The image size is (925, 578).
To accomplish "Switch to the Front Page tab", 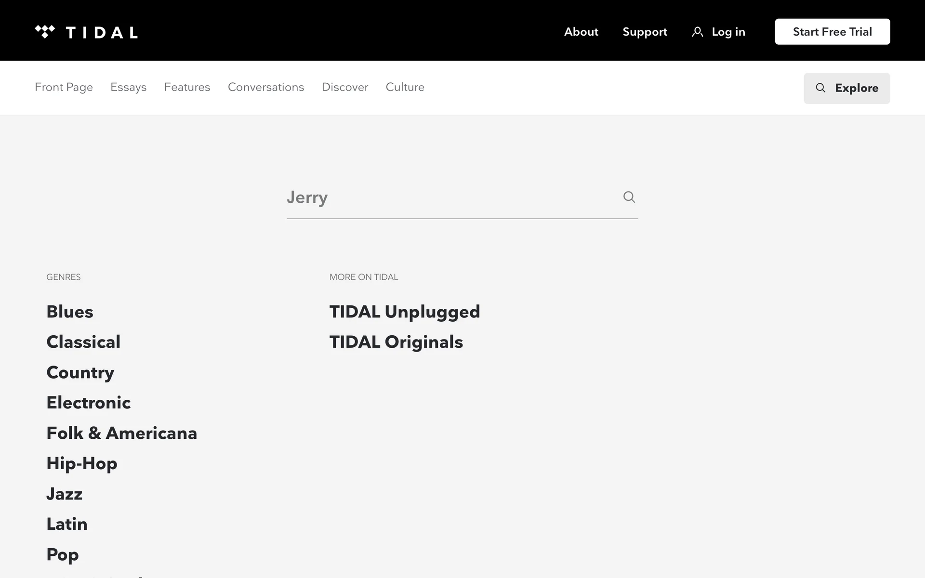I will pyautogui.click(x=64, y=87).
